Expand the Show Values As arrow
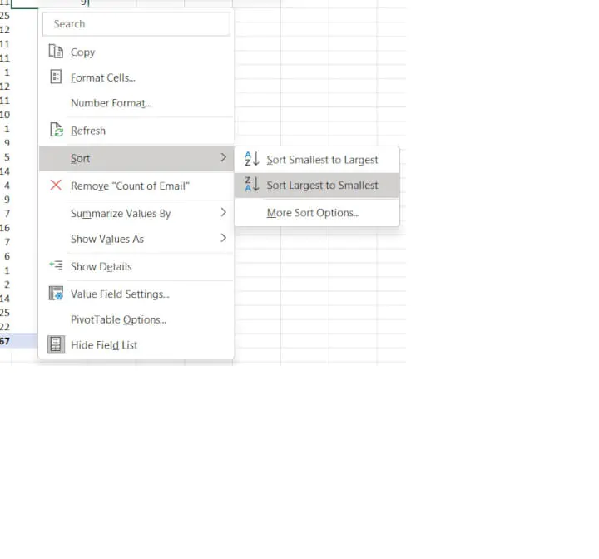The image size is (599, 559). tap(224, 238)
